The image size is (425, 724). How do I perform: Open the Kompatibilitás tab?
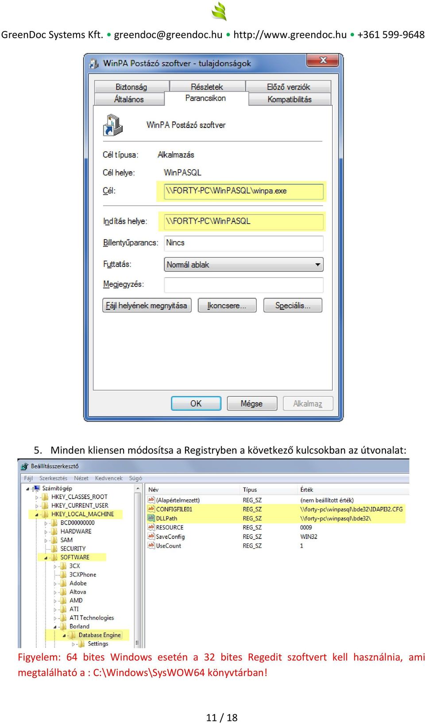click(290, 99)
